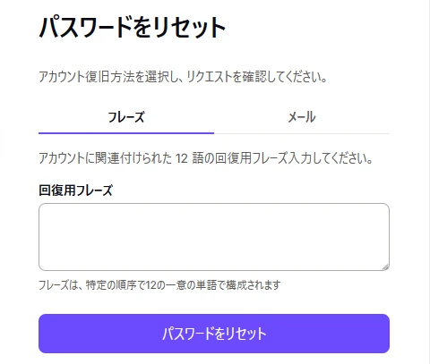Screen dimensions: 430x364
Task: Click the パスワードをリセット page heading
Action: [x=132, y=28]
